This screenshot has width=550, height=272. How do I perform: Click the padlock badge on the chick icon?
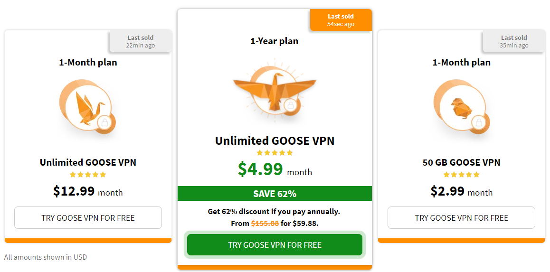click(x=478, y=122)
